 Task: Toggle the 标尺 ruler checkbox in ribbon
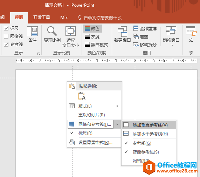(6, 28)
